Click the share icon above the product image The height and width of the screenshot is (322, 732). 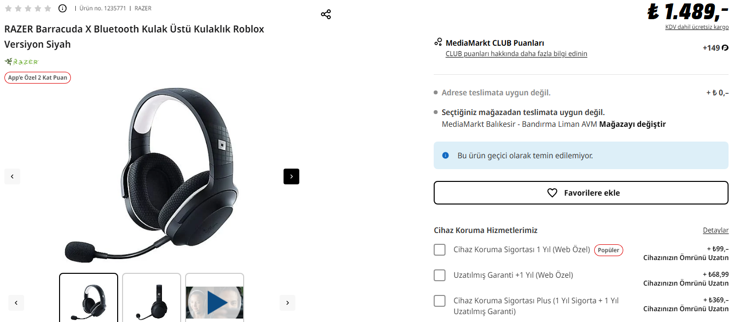pyautogui.click(x=326, y=14)
